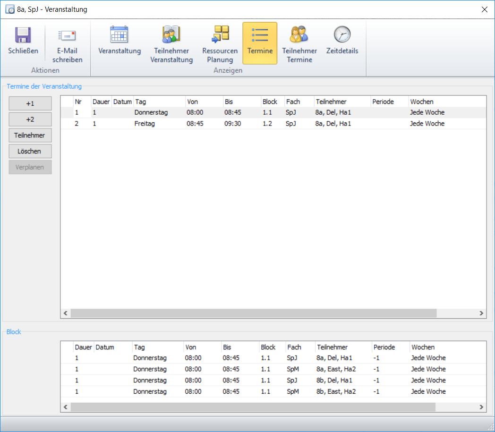
Task: Click the Schließen save icon
Action: [x=23, y=35]
